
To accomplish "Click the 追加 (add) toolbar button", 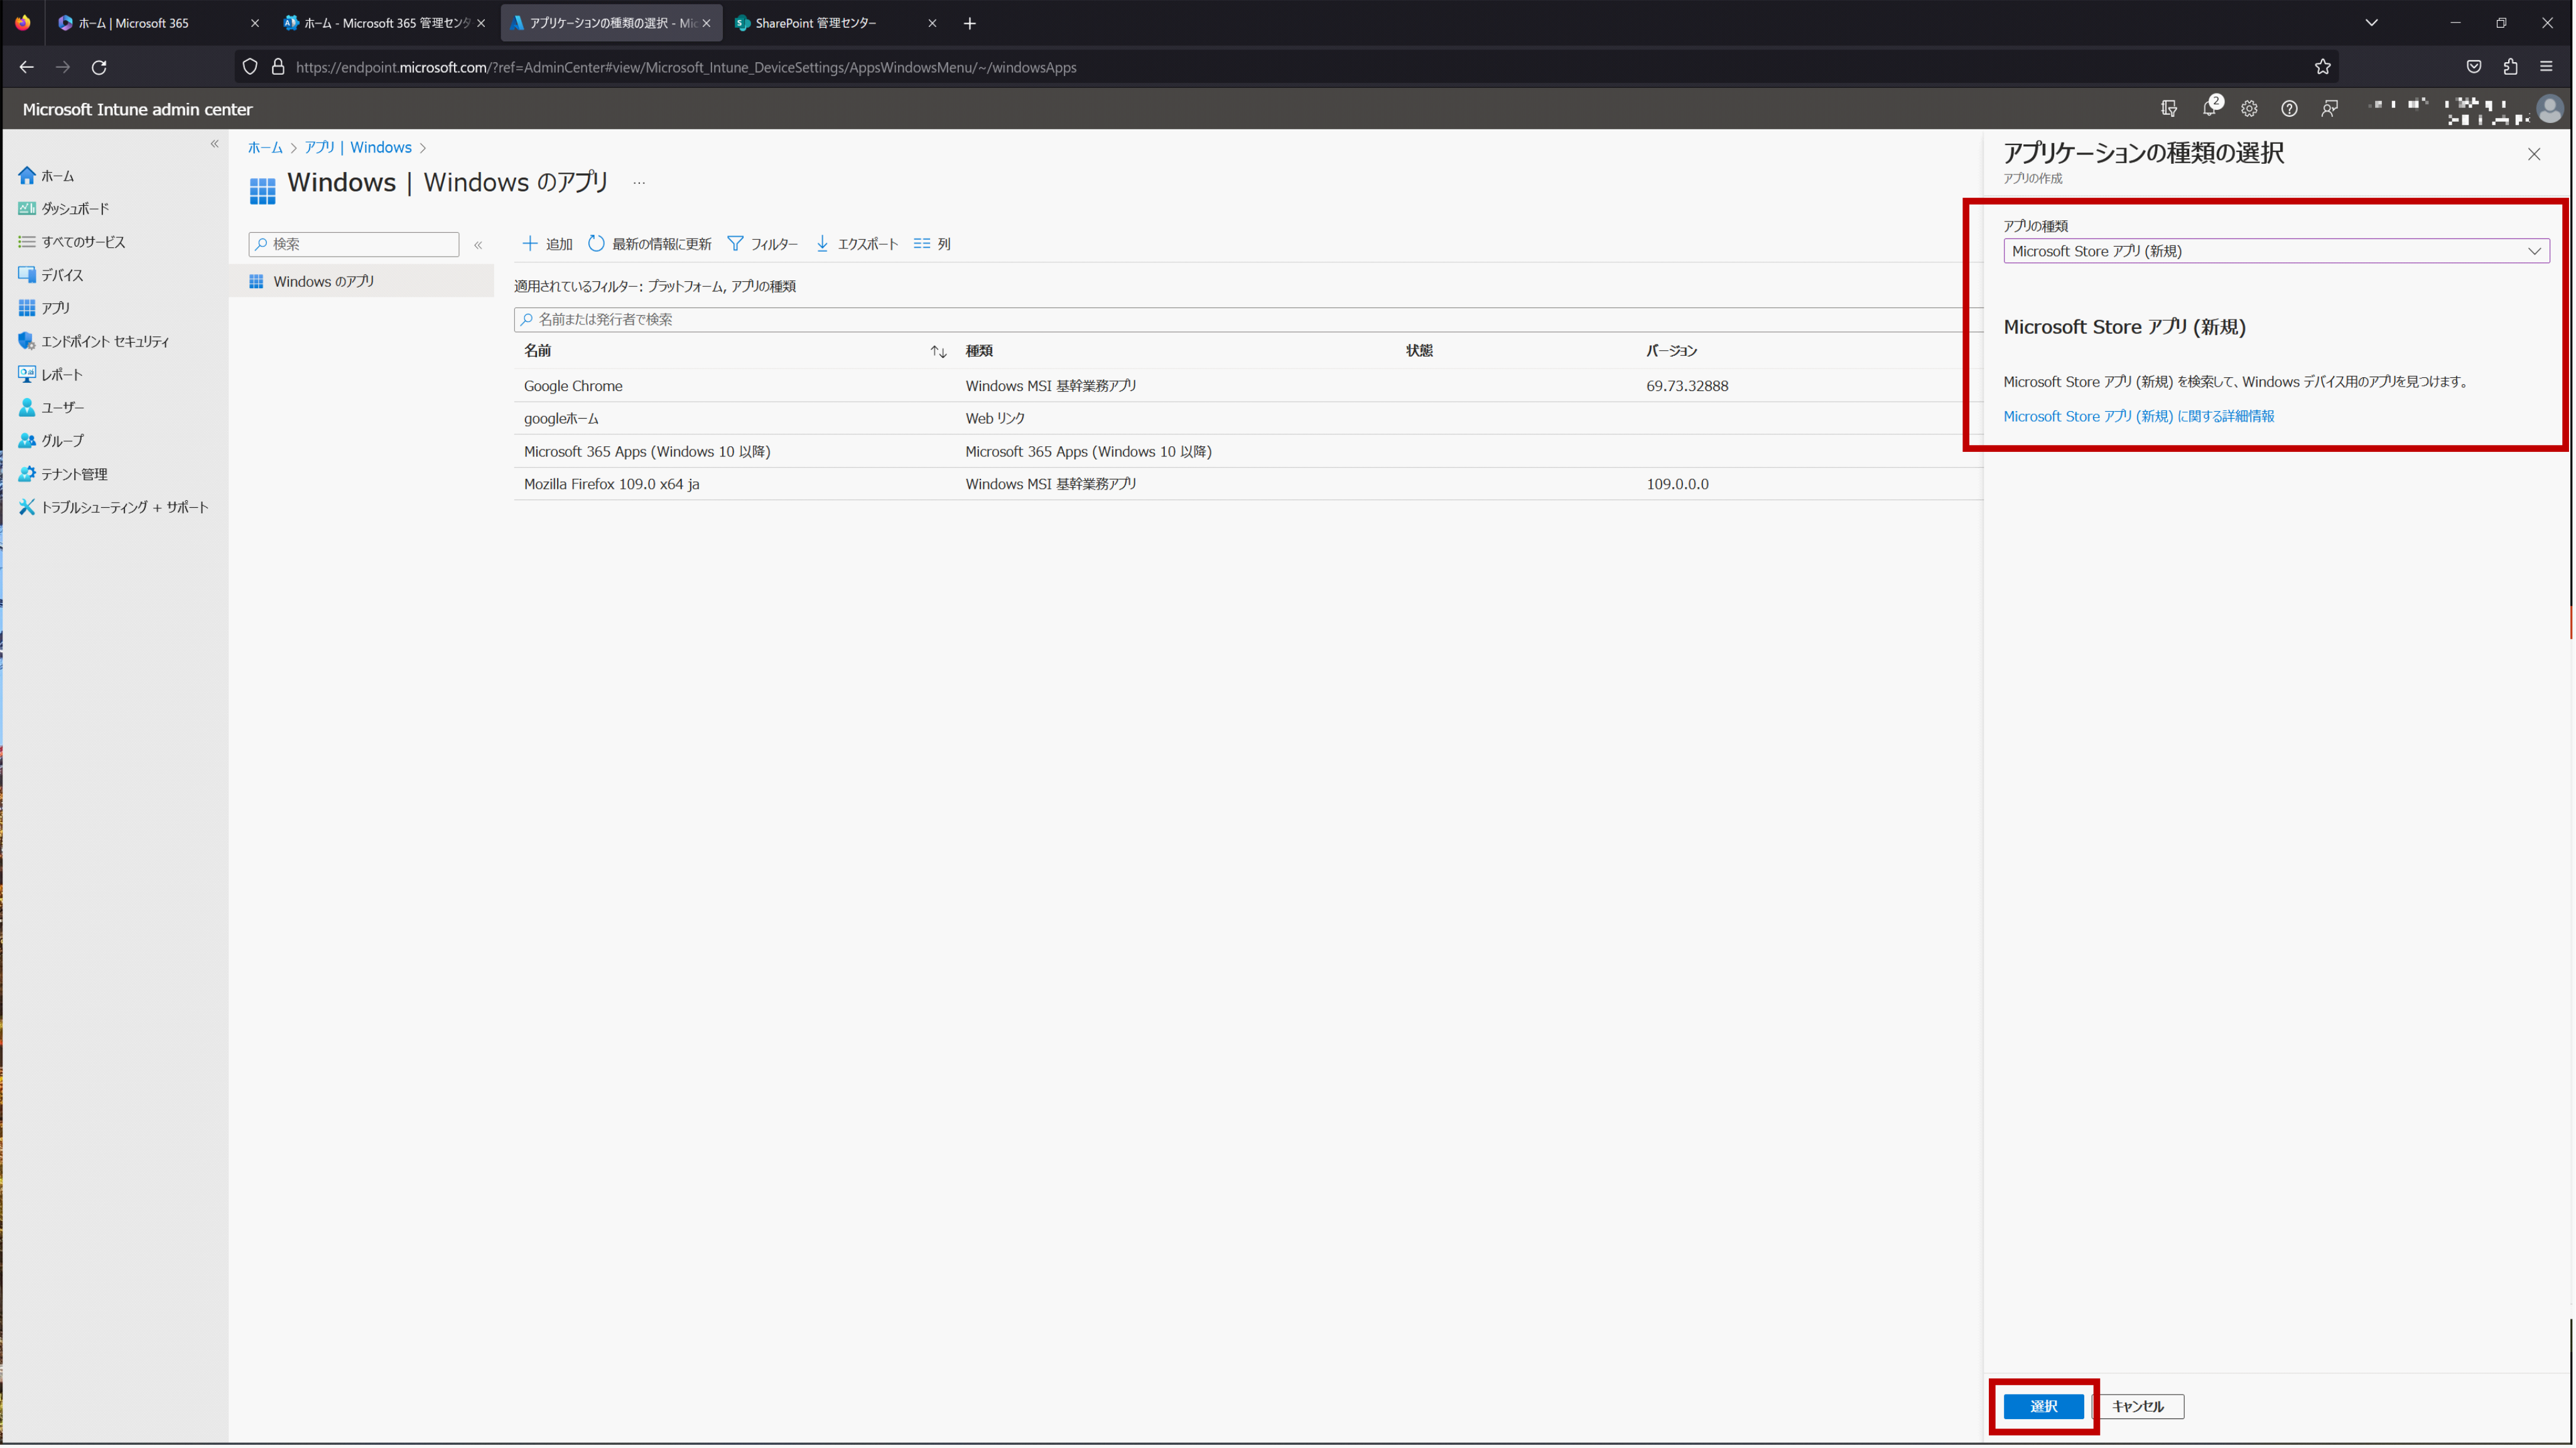I will 547,244.
